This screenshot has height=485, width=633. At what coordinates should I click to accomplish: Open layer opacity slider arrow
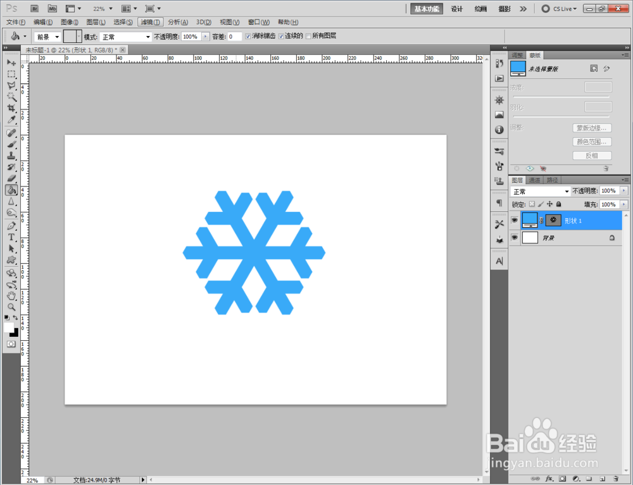click(x=624, y=191)
